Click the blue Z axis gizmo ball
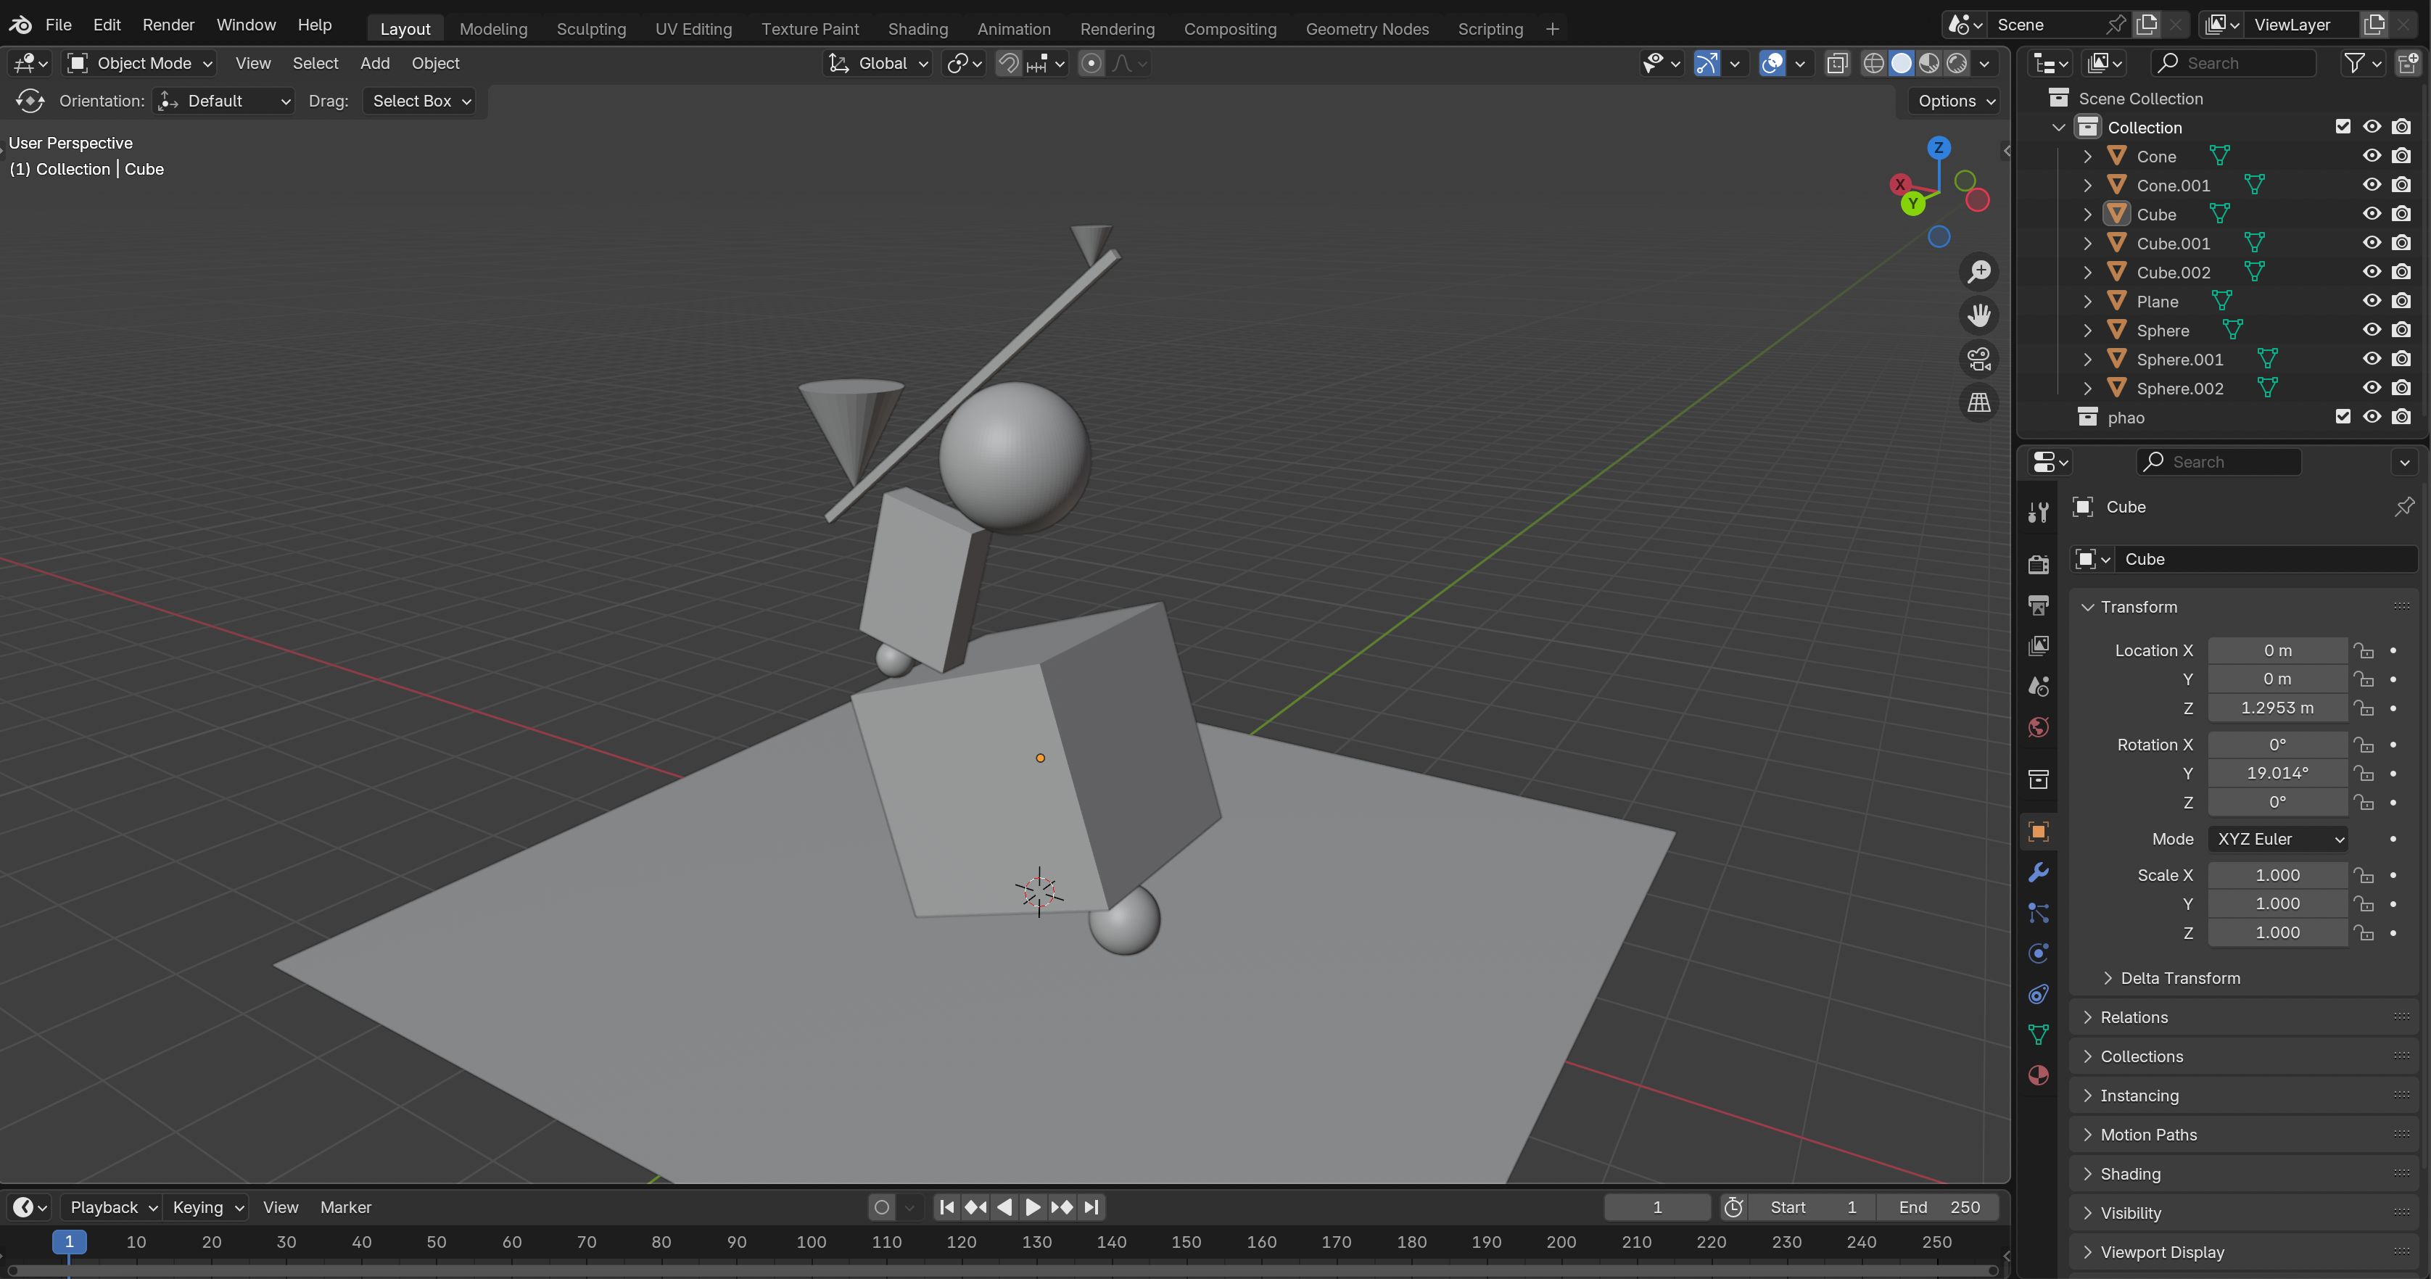 pyautogui.click(x=1939, y=148)
